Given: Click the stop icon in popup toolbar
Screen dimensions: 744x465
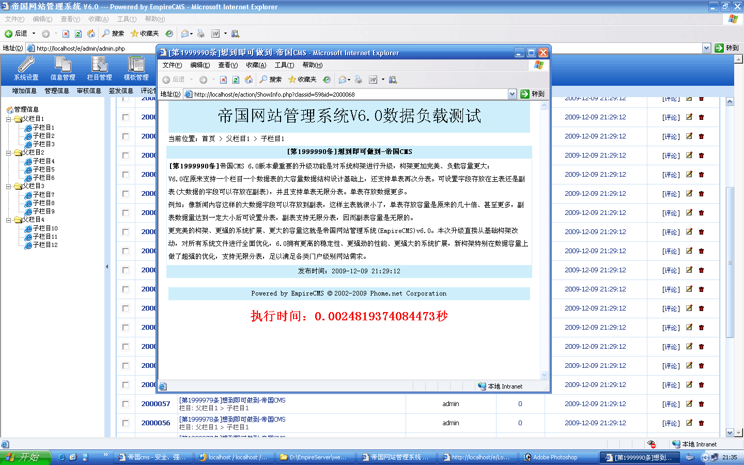Looking at the screenshot, I should pyautogui.click(x=223, y=80).
